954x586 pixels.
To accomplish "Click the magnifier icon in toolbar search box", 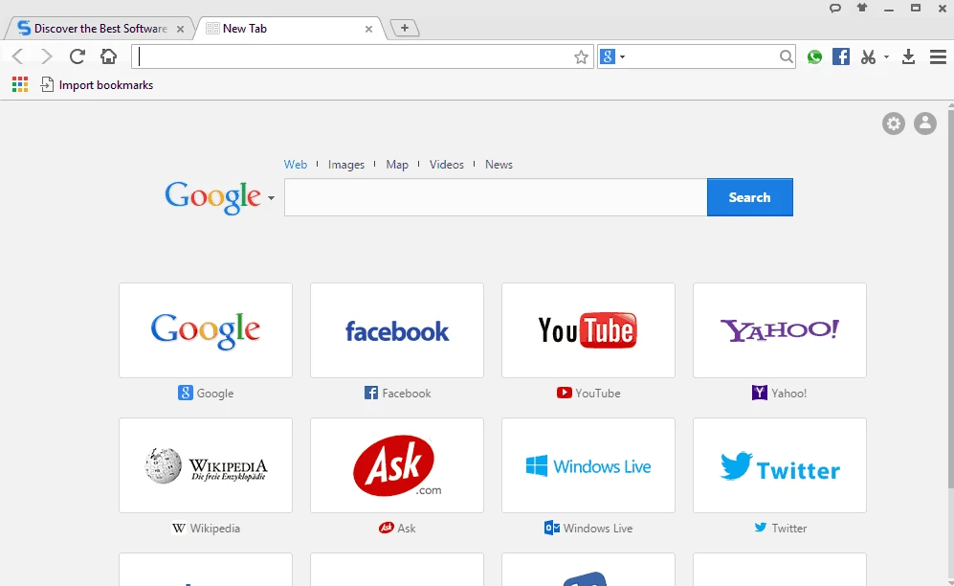I will coord(787,56).
